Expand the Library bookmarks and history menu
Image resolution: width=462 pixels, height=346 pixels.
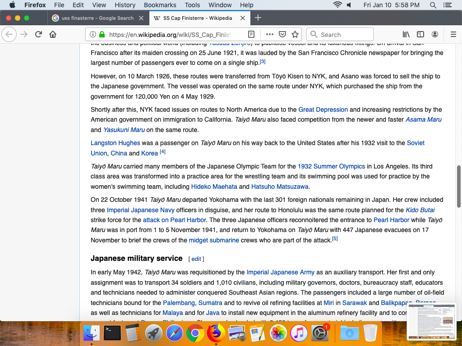coord(406,35)
